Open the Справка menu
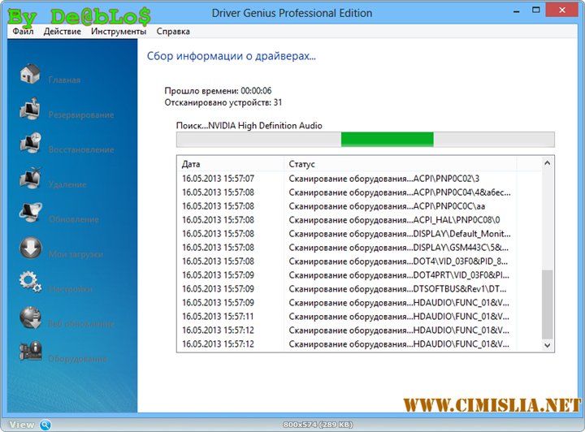585x432 pixels. point(172,32)
